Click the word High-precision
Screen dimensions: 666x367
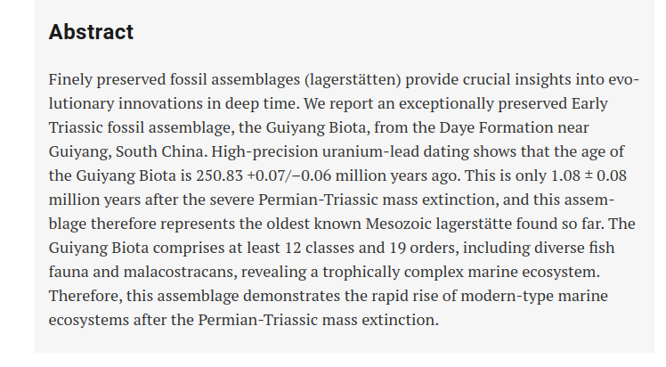point(264,152)
